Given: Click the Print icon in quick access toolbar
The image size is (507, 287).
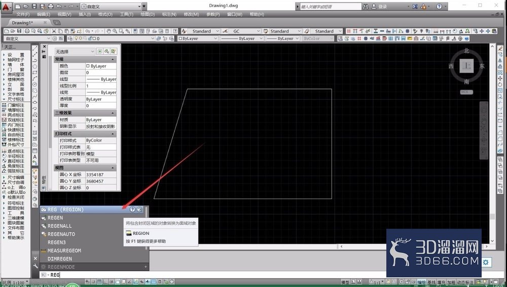Looking at the screenshot, I should [51, 6].
